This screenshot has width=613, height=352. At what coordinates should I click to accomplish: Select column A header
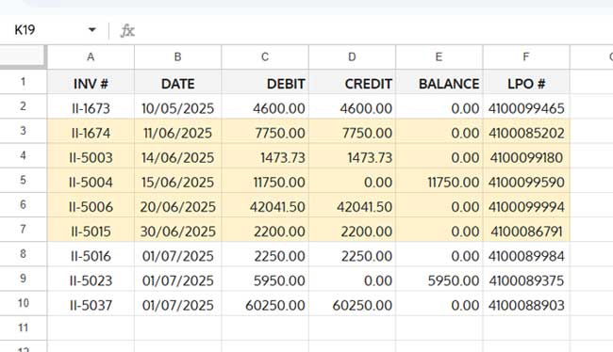pos(91,57)
